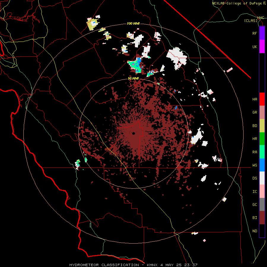Viewport: 267px width, 267px height.
Task: Click the HR legend label
Action: point(255,139)
